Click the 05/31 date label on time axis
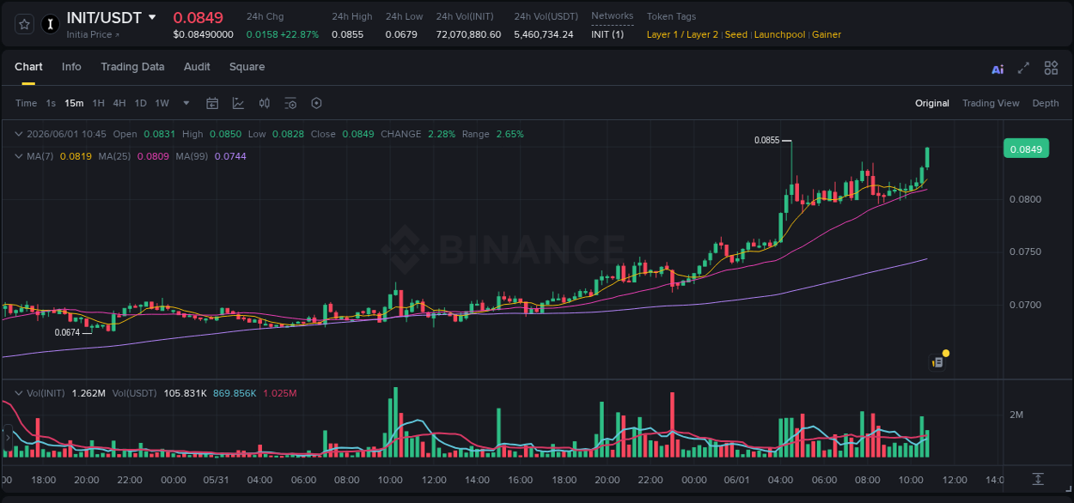 pyautogui.click(x=217, y=480)
